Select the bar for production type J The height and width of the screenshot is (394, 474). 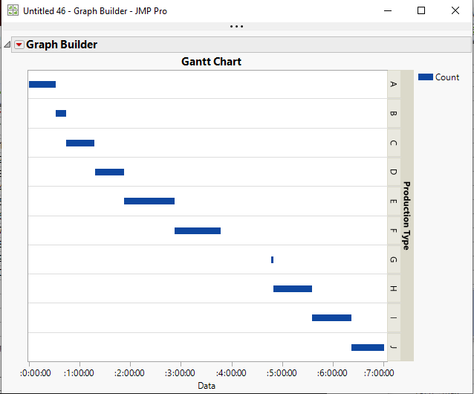click(368, 347)
